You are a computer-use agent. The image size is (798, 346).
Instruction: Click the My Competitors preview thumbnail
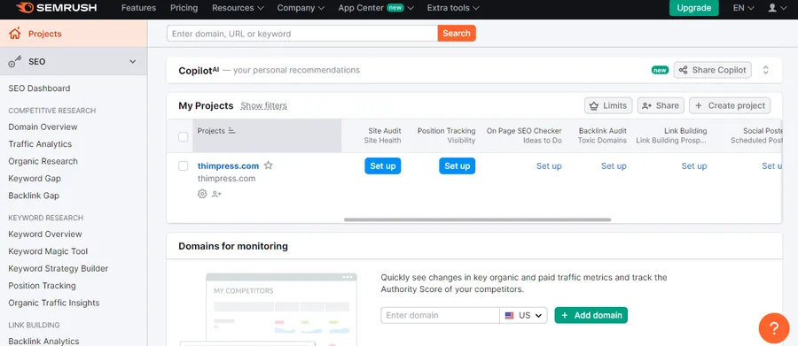[x=281, y=310]
